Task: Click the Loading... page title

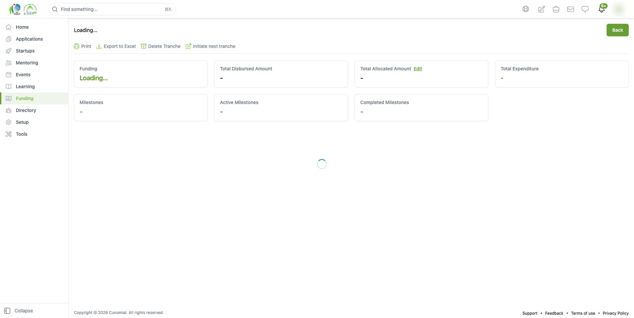Action: pyautogui.click(x=86, y=30)
